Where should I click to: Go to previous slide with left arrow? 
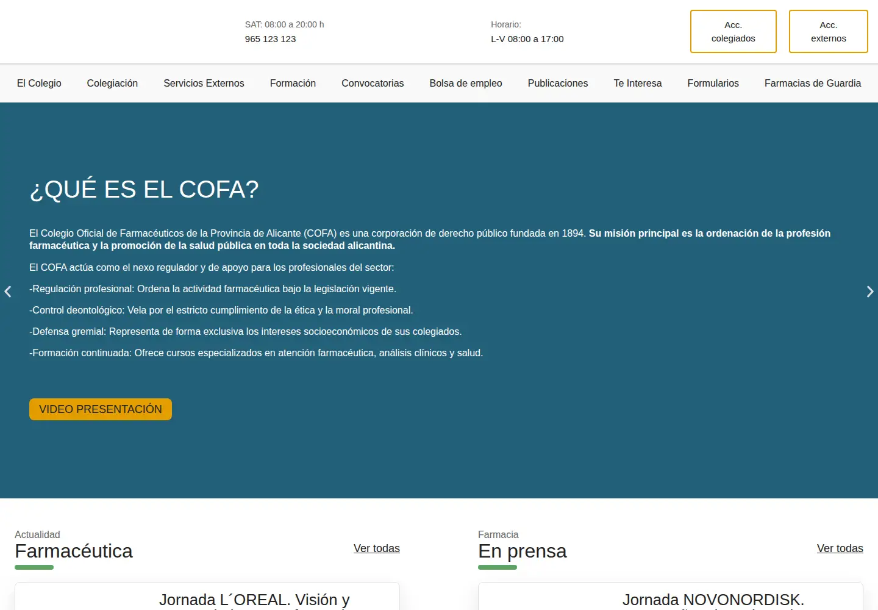point(8,292)
